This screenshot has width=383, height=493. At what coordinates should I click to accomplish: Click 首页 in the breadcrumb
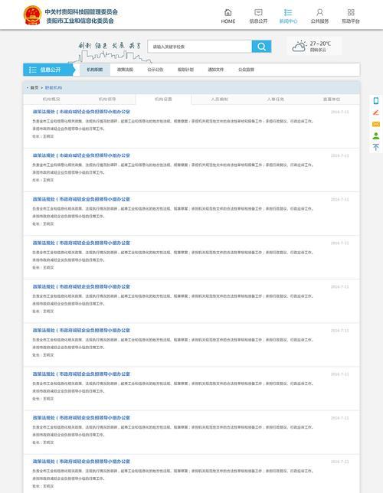click(x=34, y=88)
